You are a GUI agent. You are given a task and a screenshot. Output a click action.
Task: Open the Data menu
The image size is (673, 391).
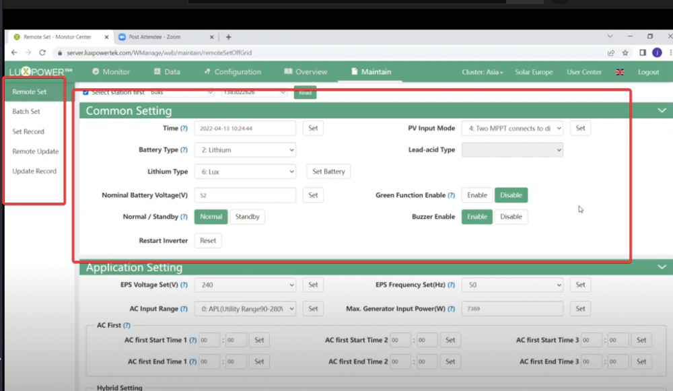[x=167, y=72]
